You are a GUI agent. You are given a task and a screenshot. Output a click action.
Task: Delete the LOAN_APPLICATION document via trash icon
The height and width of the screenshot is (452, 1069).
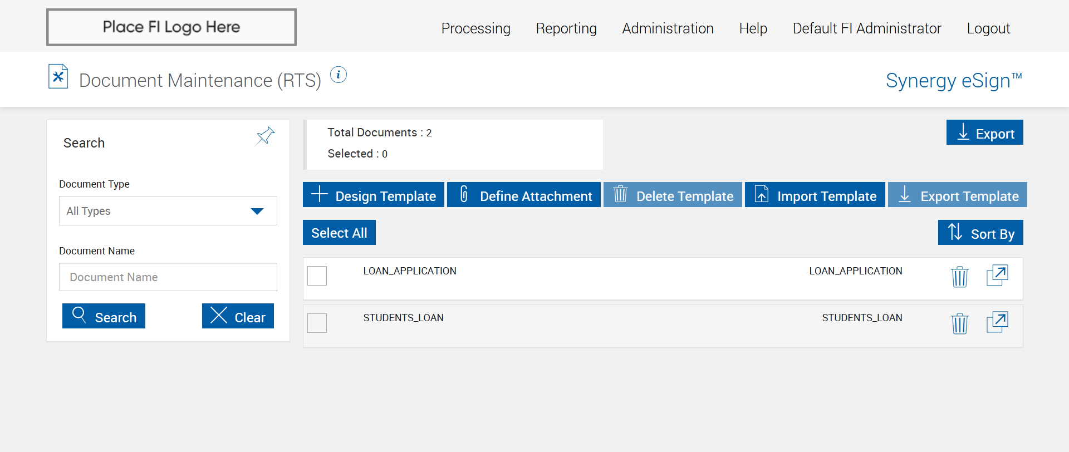(x=959, y=276)
